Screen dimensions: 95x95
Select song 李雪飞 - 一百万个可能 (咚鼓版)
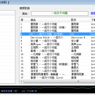coord(49,64)
